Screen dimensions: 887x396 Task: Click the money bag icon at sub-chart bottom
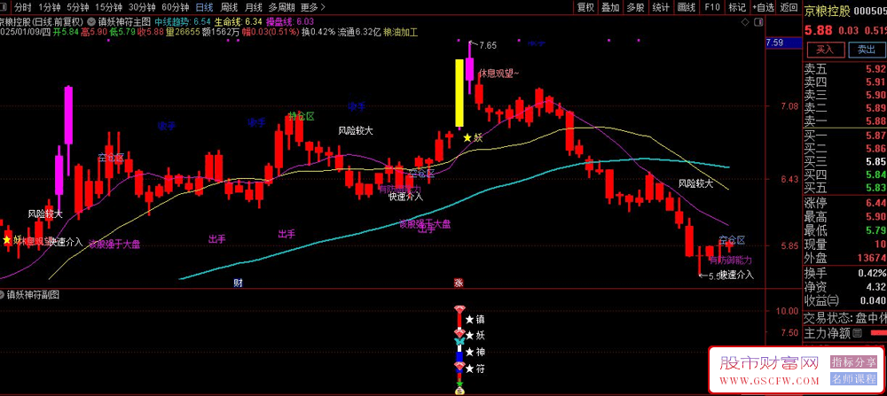tap(459, 391)
